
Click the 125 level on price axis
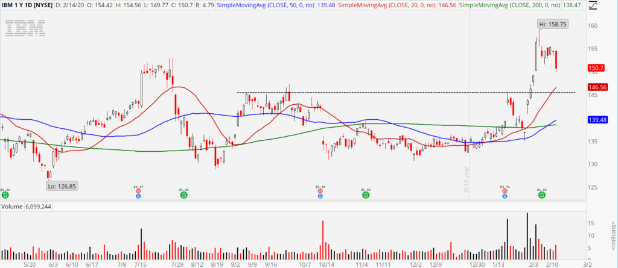[x=594, y=187]
